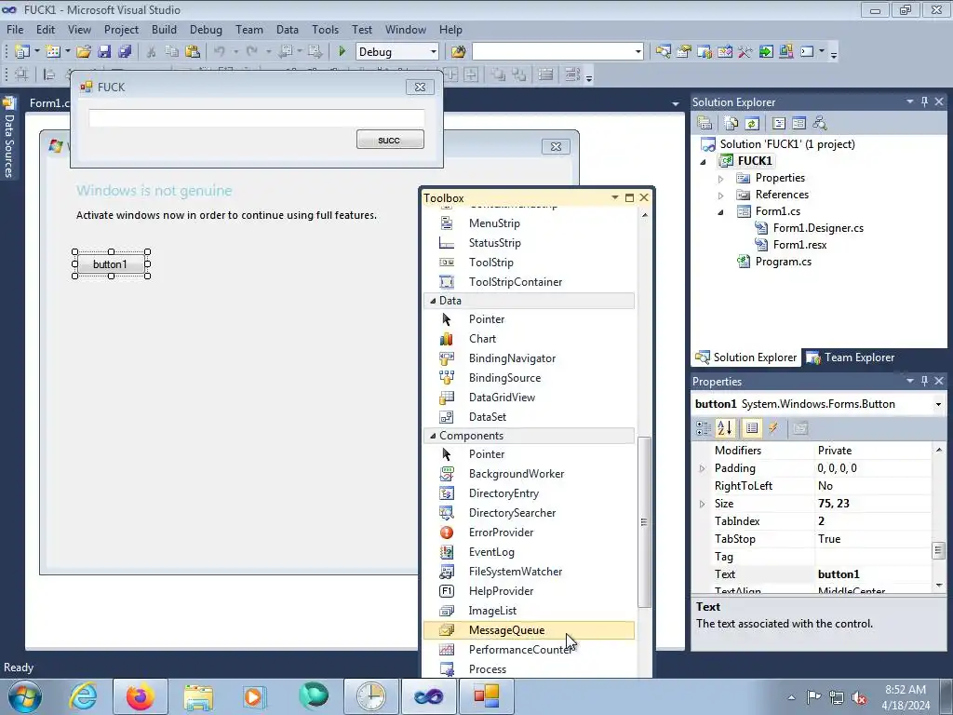Show Events with the lightning bolt icon
The image size is (953, 715).
pos(773,428)
